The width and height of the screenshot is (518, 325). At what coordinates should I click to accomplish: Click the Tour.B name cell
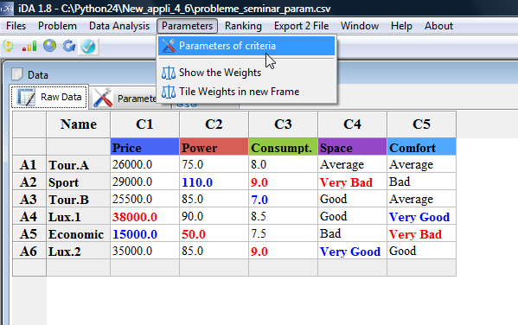point(79,199)
